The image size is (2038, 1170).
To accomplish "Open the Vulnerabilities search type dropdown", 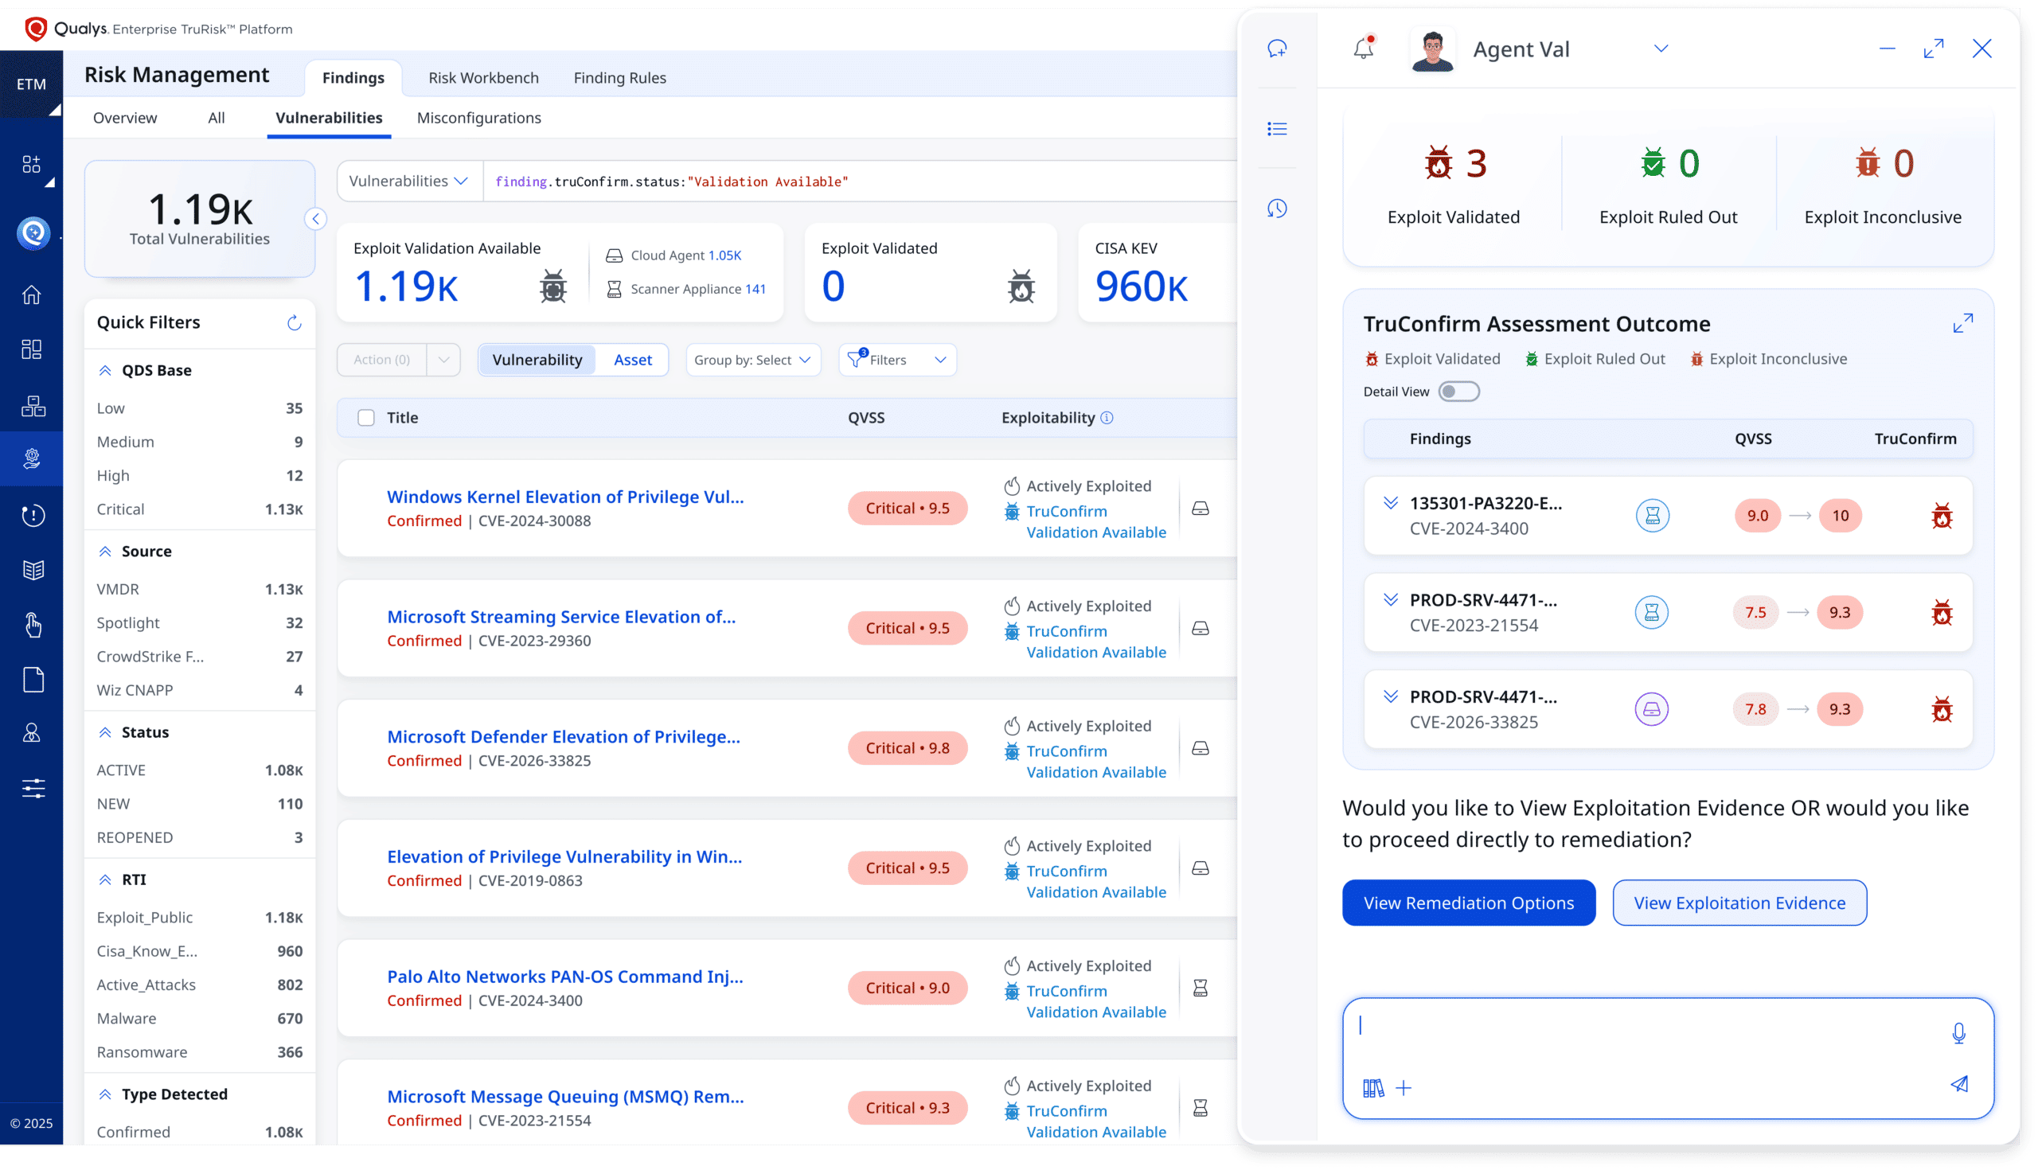I will pyautogui.click(x=409, y=181).
